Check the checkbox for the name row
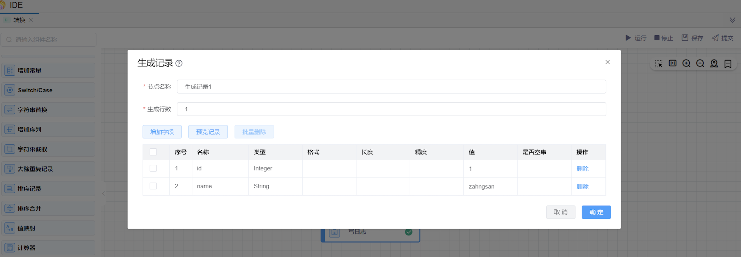The width and height of the screenshot is (741, 257). (153, 186)
